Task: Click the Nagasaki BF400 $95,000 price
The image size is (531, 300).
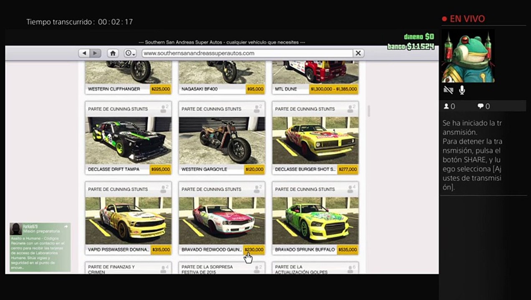Action: [x=255, y=89]
